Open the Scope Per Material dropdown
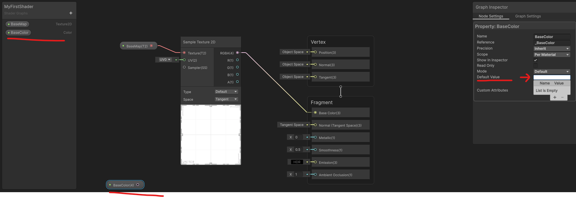576x197 pixels. [x=552, y=55]
